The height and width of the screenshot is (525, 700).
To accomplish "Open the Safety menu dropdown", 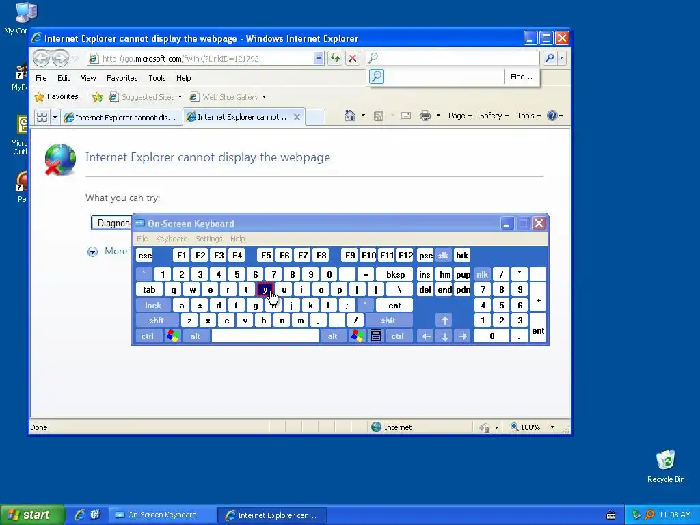I will pos(494,116).
